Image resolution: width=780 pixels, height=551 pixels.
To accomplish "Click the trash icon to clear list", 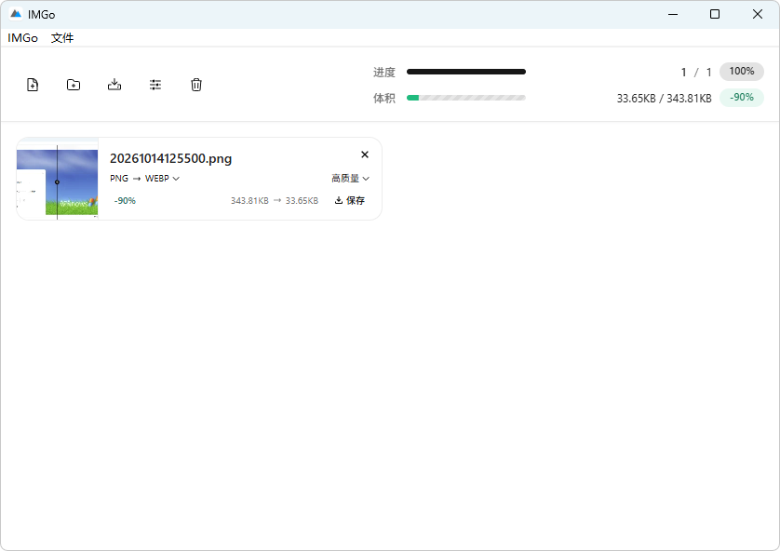I will click(x=196, y=85).
